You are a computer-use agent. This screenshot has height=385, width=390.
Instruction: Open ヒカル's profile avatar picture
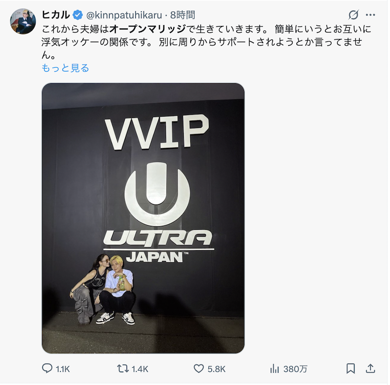pos(23,21)
